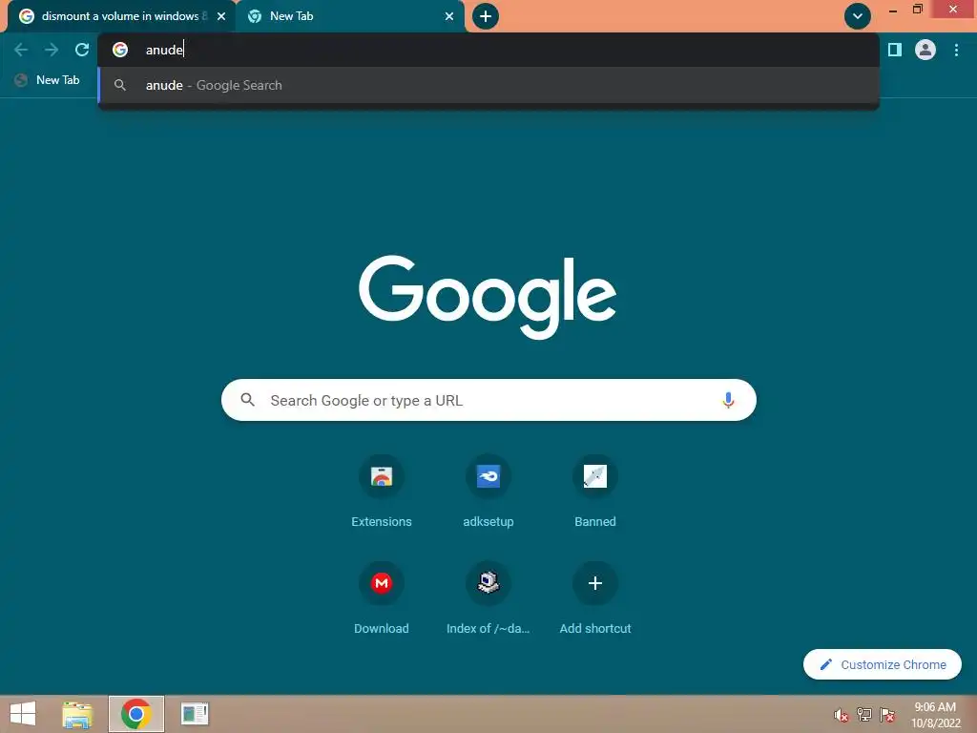This screenshot has height=733, width=977.
Task: Close the New Tab tab
Action: click(449, 16)
